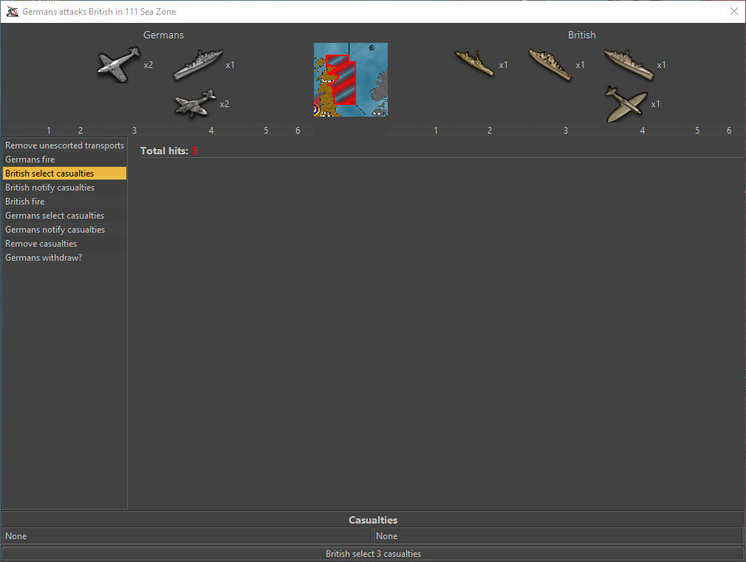Image resolution: width=746 pixels, height=562 pixels.
Task: Select the 'Remove unescorted transports' step
Action: [64, 145]
